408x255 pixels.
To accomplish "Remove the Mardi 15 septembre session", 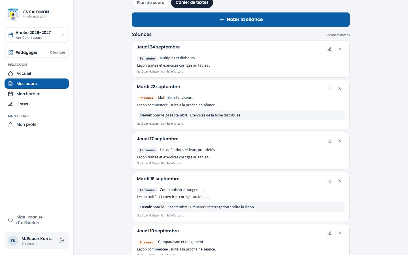I will point(340,181).
